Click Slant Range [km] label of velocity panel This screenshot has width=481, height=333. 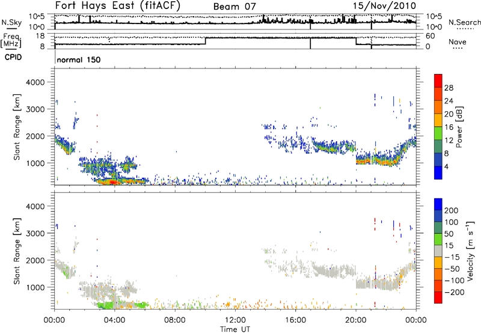pos(17,251)
